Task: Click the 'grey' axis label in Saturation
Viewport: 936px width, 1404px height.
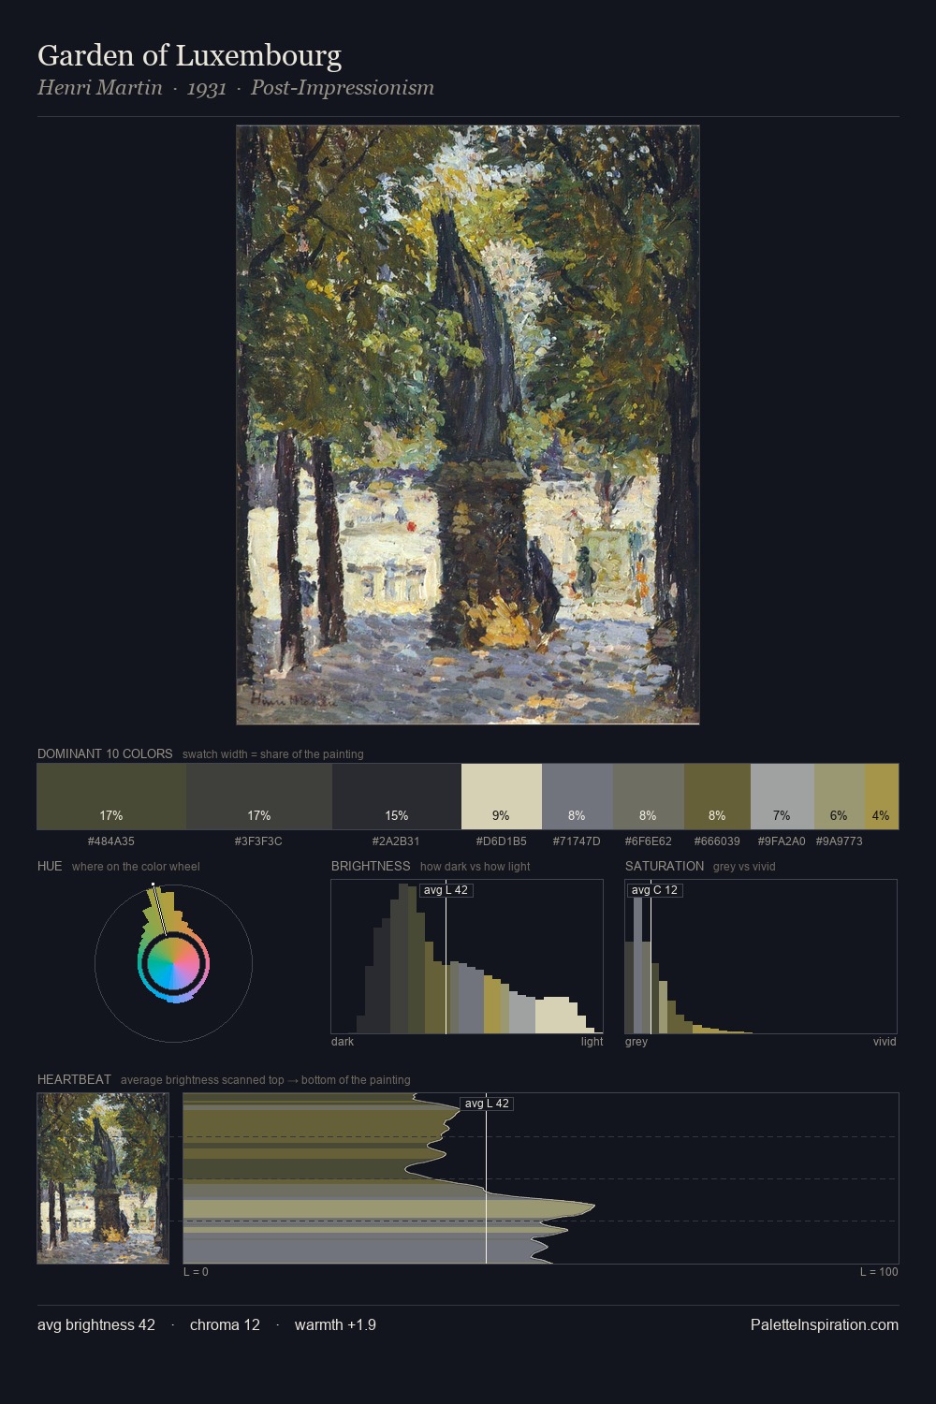Action: pos(636,1042)
